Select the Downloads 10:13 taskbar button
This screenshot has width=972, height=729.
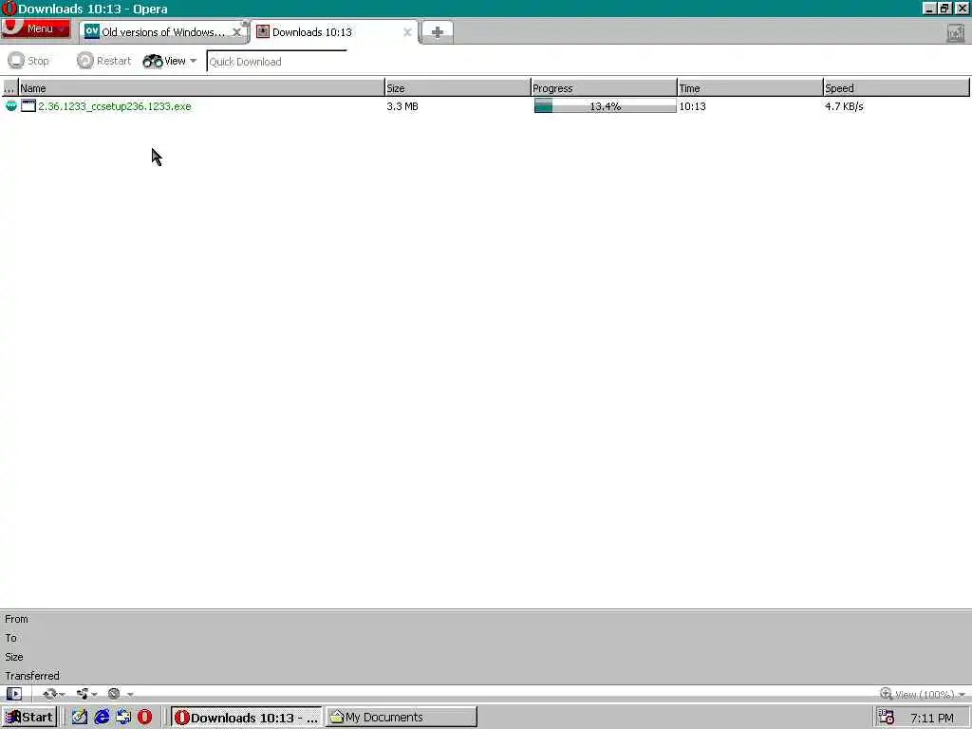247,718
